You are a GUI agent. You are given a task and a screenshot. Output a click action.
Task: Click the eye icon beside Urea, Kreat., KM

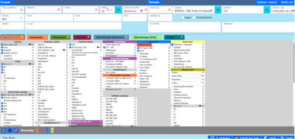point(30,45)
